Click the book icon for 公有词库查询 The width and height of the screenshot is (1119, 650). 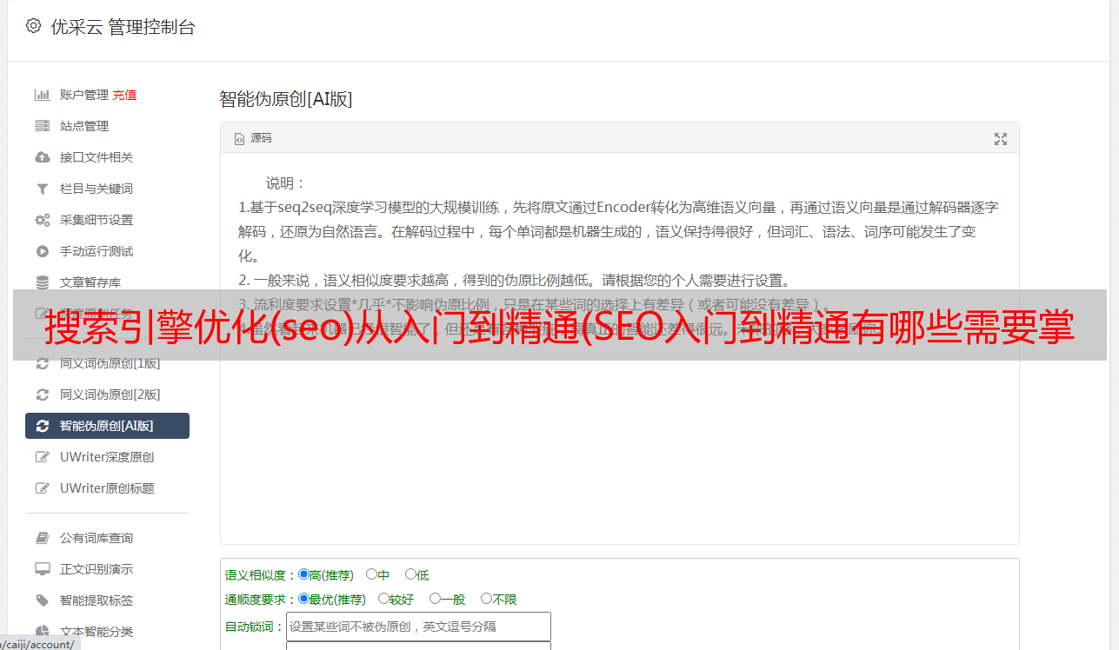(x=42, y=538)
